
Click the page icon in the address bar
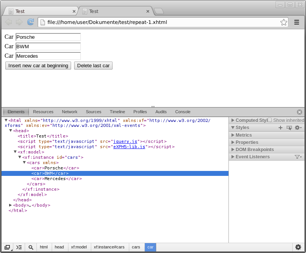(x=43, y=22)
